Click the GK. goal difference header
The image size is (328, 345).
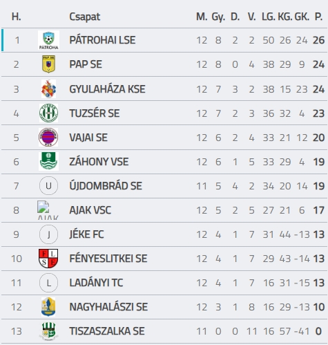(302, 17)
